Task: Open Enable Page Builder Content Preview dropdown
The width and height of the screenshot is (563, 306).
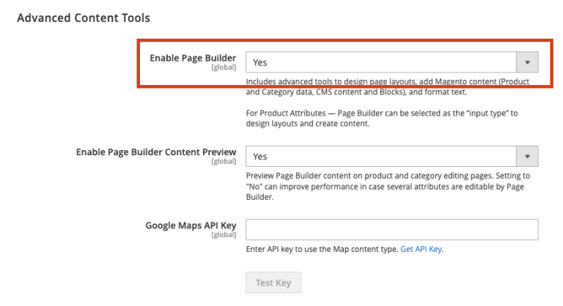Action: (381, 156)
